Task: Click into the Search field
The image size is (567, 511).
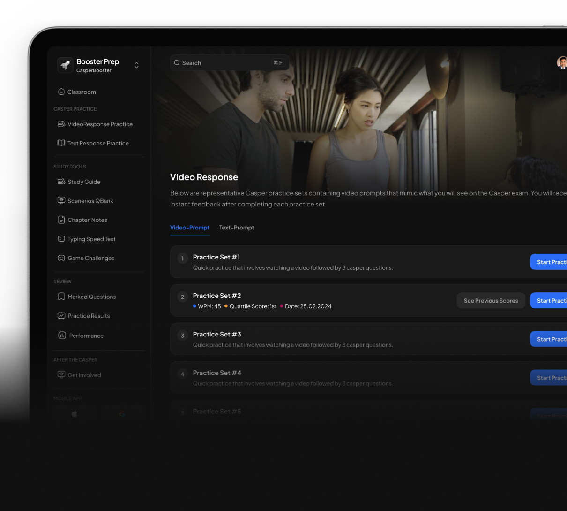Action: pos(225,63)
